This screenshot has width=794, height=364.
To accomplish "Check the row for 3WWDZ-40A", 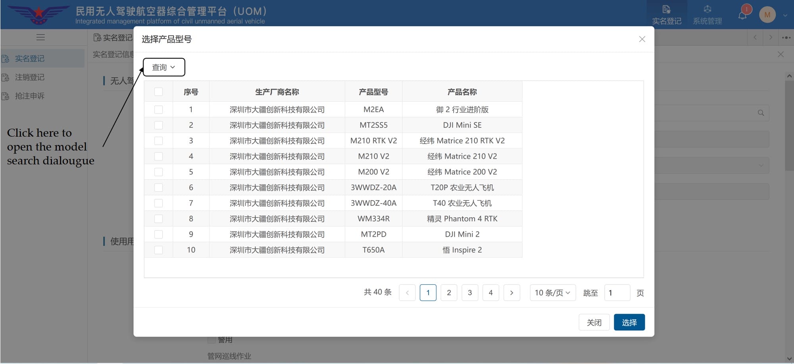I will point(158,203).
